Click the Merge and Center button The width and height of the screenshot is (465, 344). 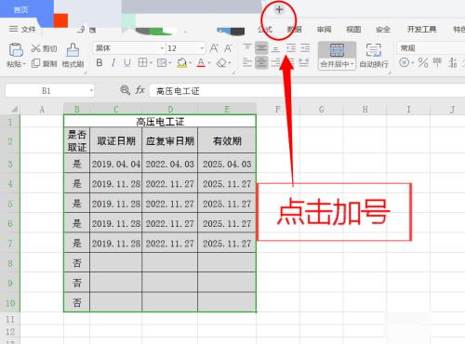[x=337, y=56]
